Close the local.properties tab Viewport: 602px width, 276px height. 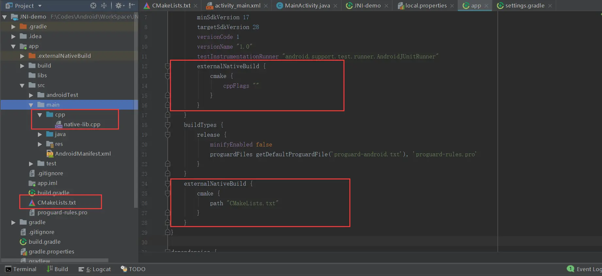click(x=452, y=6)
